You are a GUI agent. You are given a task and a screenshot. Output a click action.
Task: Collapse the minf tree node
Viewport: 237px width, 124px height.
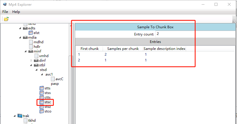click(26, 51)
